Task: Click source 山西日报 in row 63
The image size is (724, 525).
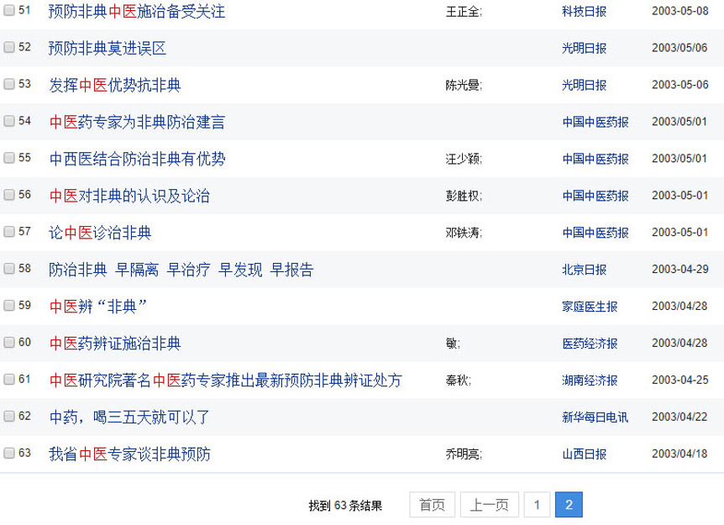Action: (584, 454)
